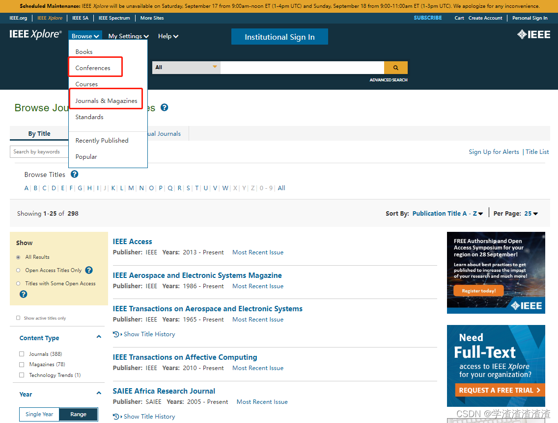Open the All search scope dropdown
558x423 pixels.
tap(186, 68)
